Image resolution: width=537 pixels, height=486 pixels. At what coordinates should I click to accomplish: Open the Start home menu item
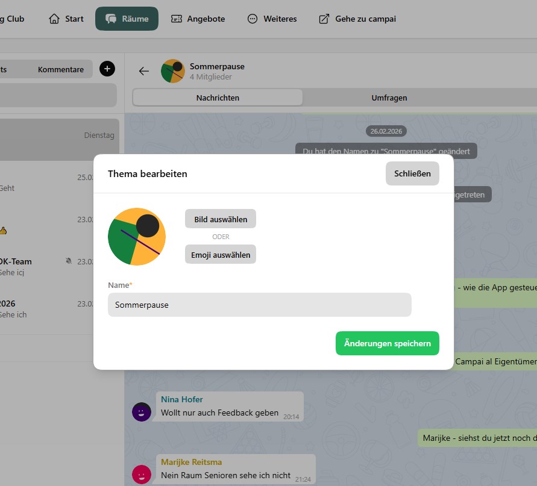pos(66,19)
